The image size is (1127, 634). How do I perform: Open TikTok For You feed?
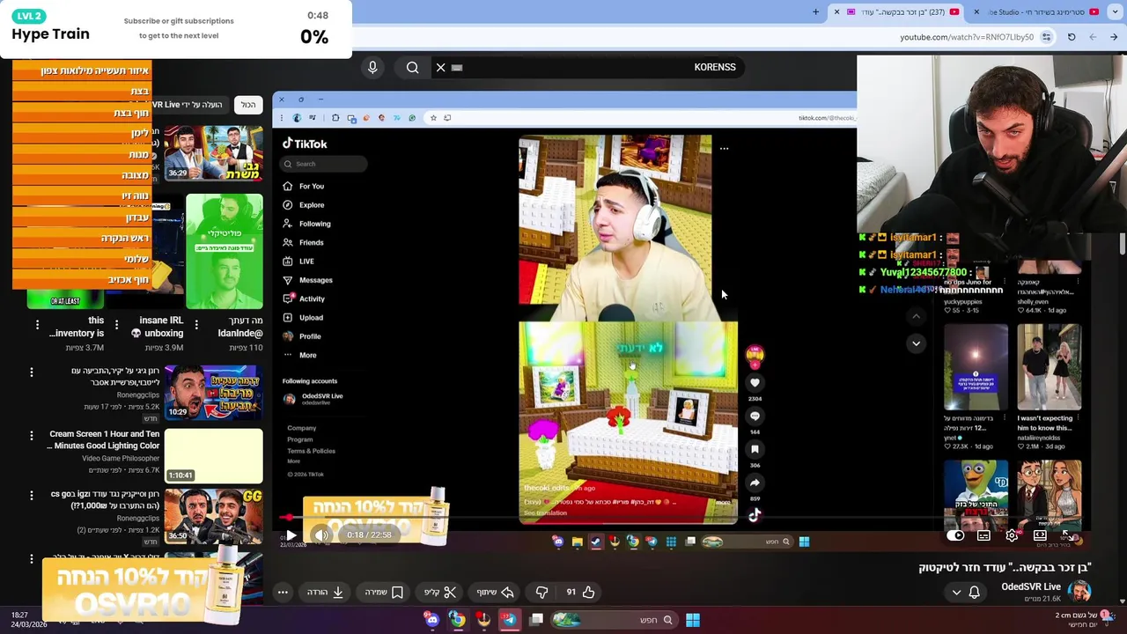(304, 186)
